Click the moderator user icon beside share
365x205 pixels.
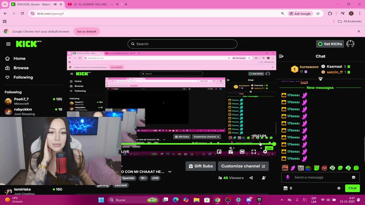pos(264,178)
